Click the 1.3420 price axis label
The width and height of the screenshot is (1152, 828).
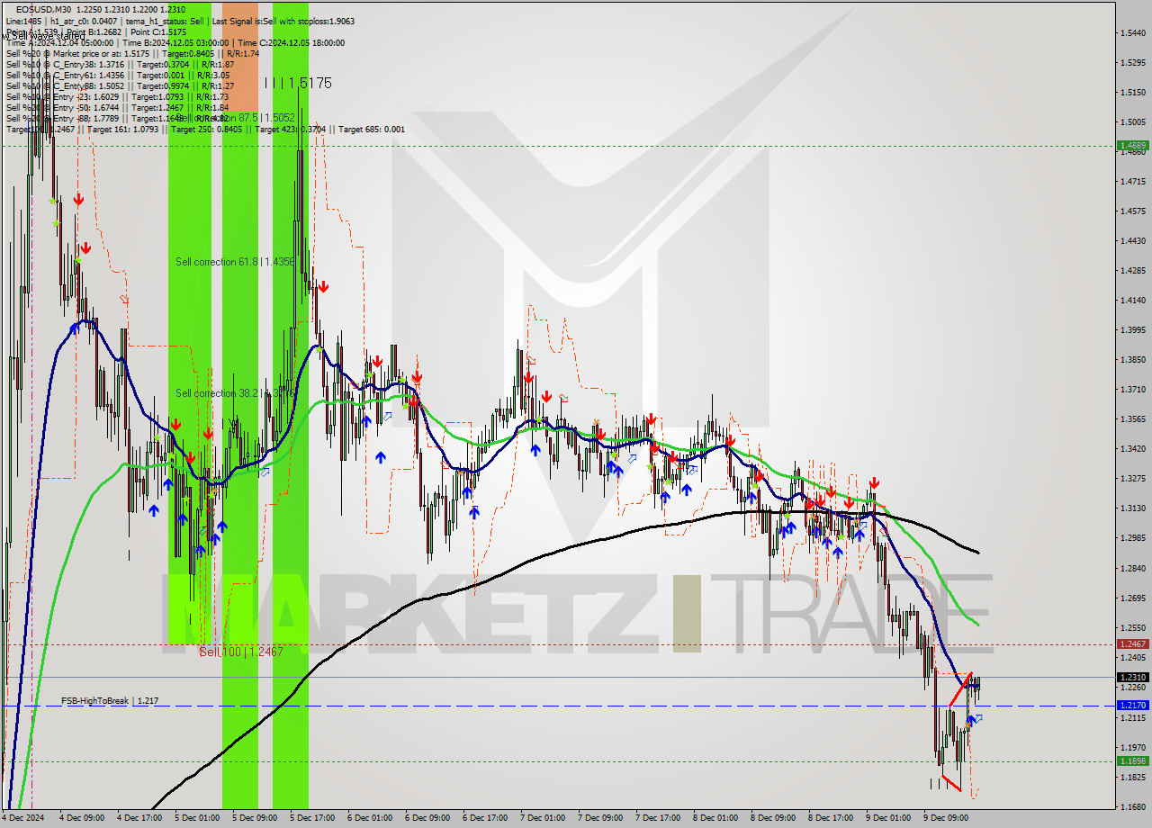pyautogui.click(x=1132, y=448)
